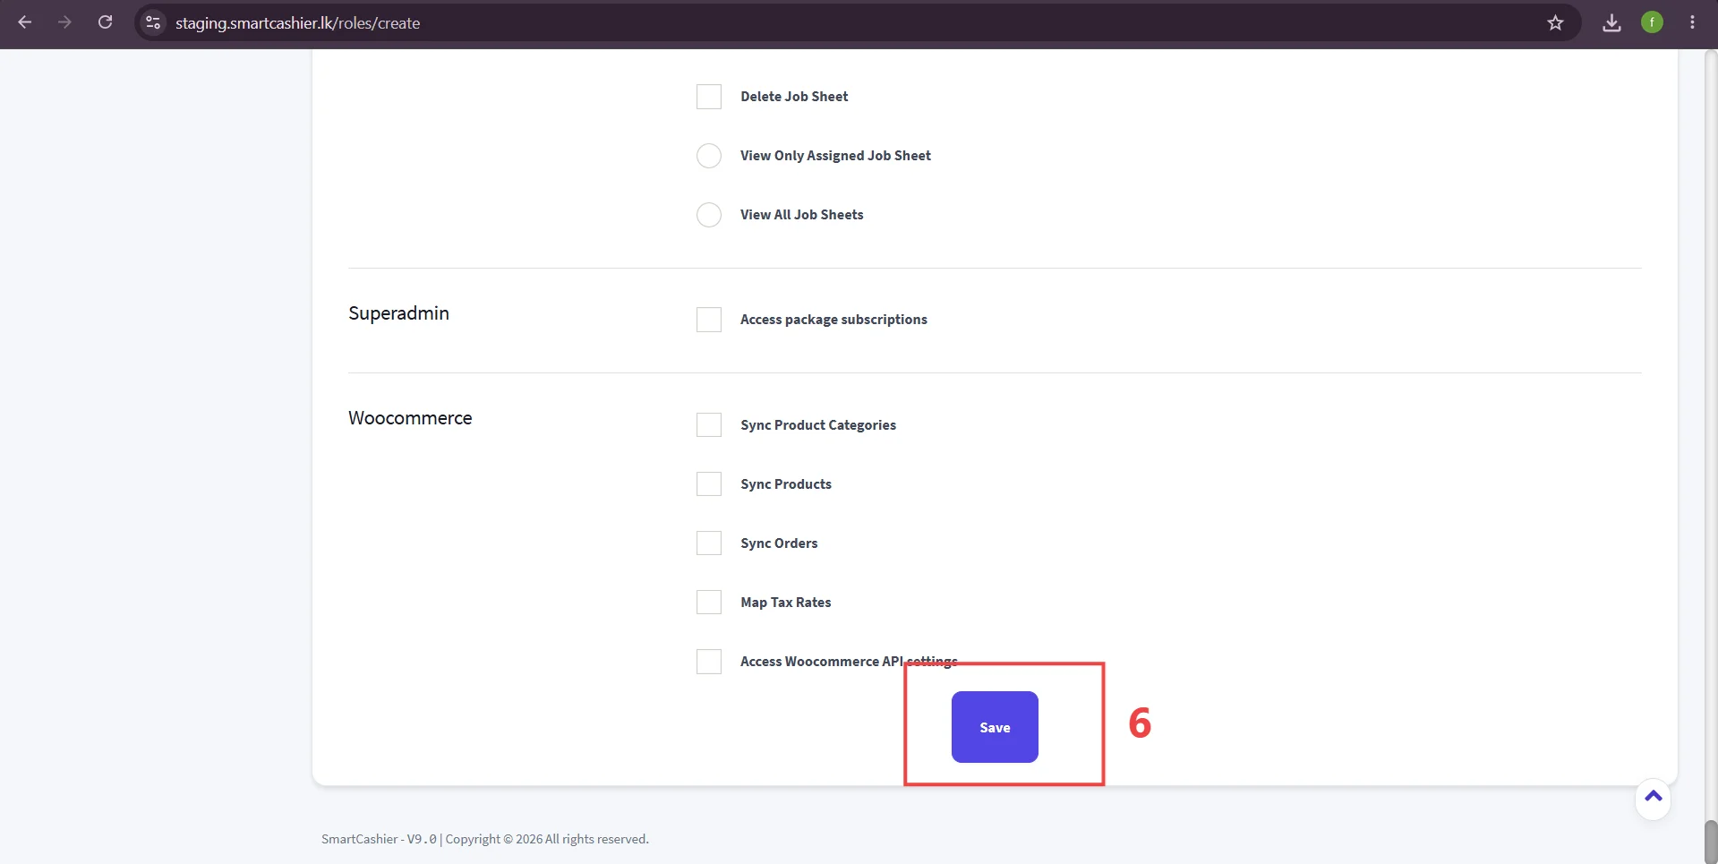Image resolution: width=1718 pixels, height=864 pixels.
Task: Go back using browser back arrow
Action: pyautogui.click(x=25, y=22)
